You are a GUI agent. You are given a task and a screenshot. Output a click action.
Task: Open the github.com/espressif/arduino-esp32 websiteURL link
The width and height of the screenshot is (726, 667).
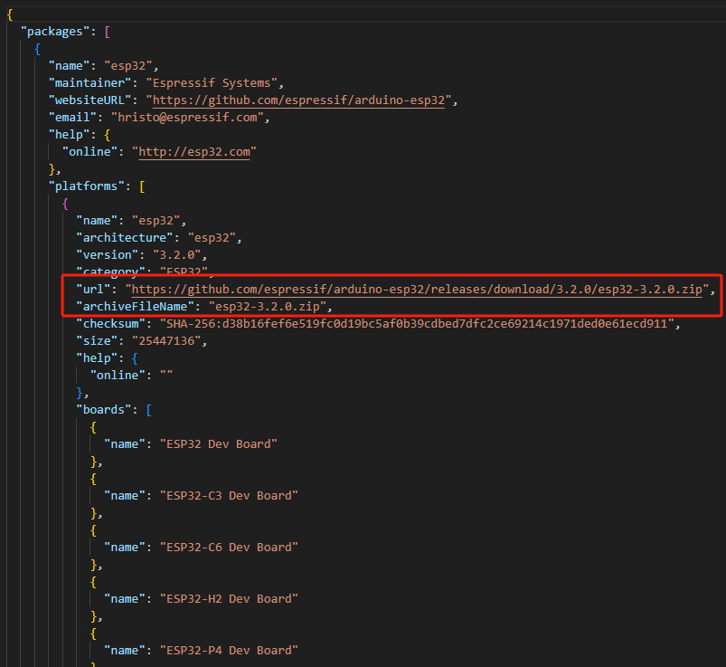(x=298, y=100)
